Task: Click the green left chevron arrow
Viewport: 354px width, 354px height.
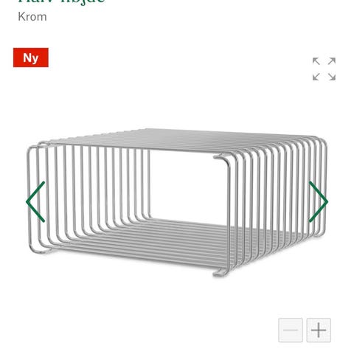Action: pos(35,202)
